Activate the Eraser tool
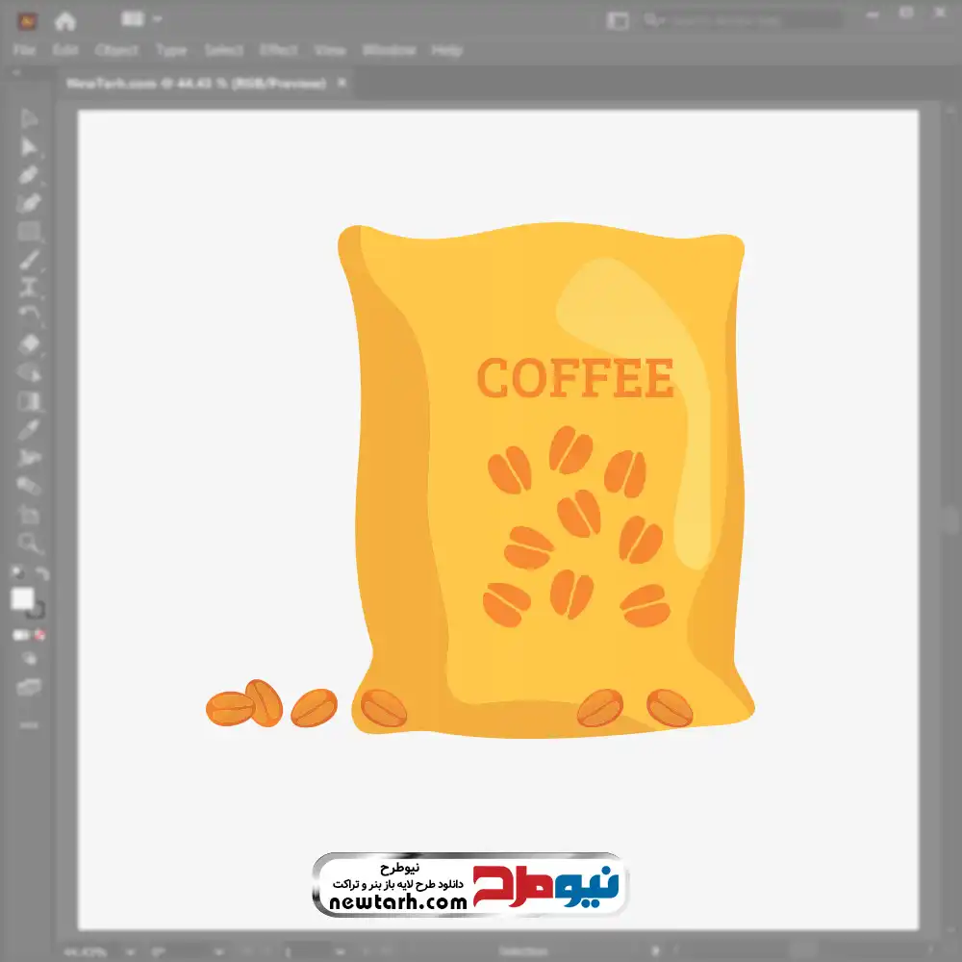 coord(29,343)
